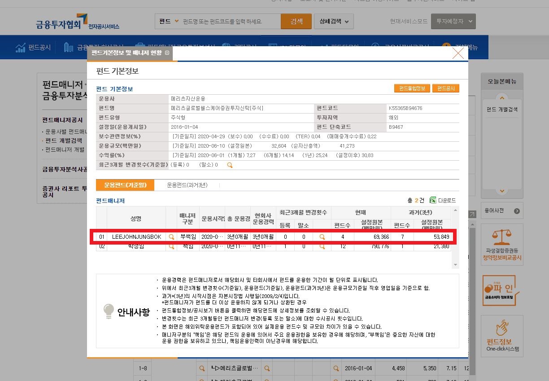Click the orange 검색 button
This screenshot has width=549, height=381.
(296, 21)
